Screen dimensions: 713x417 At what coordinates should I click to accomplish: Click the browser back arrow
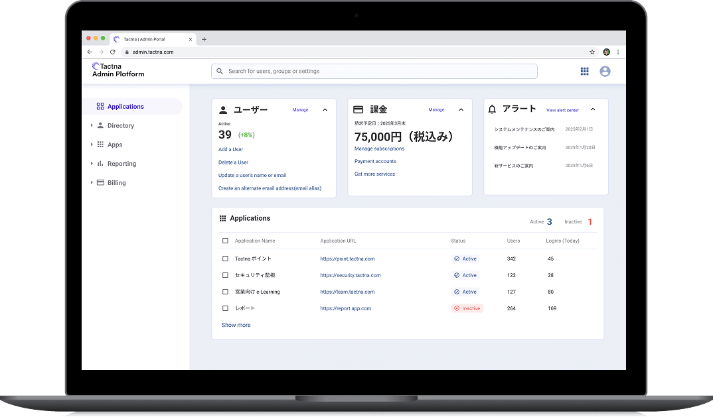[90, 52]
